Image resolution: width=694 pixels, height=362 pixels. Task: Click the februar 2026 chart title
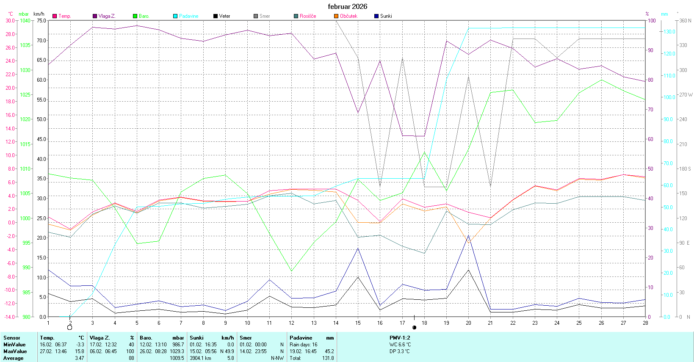(x=347, y=6)
